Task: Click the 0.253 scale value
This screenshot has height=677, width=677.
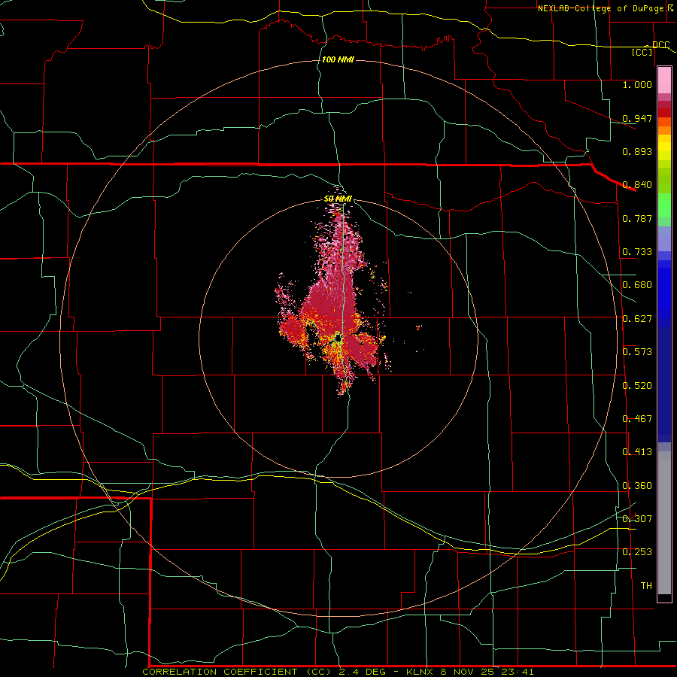Action: click(637, 552)
